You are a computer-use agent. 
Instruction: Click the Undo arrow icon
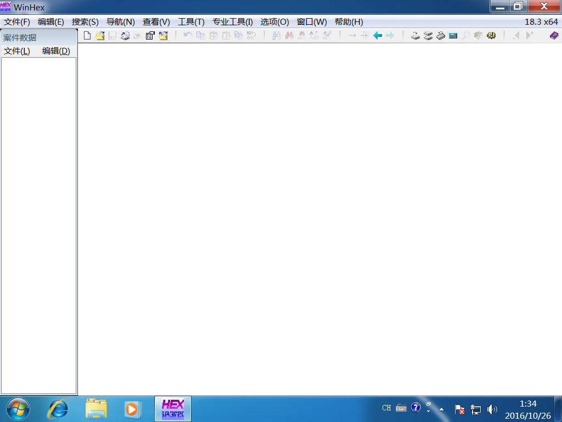coord(188,36)
